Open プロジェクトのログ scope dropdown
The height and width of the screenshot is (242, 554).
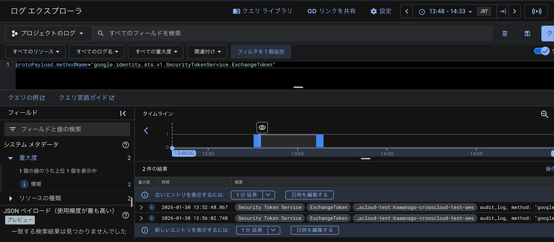click(49, 33)
